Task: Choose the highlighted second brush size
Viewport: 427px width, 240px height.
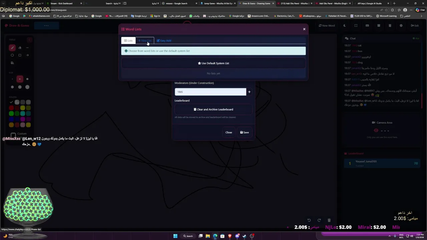Action: point(20,79)
